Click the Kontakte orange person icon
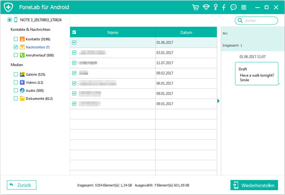 [22, 39]
